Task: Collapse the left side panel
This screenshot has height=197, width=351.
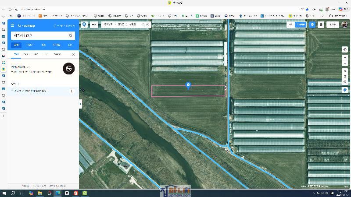Action: pos(80,104)
